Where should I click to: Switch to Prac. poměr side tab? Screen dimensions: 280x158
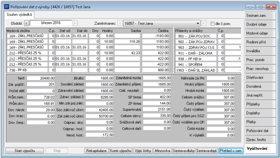[259, 60]
